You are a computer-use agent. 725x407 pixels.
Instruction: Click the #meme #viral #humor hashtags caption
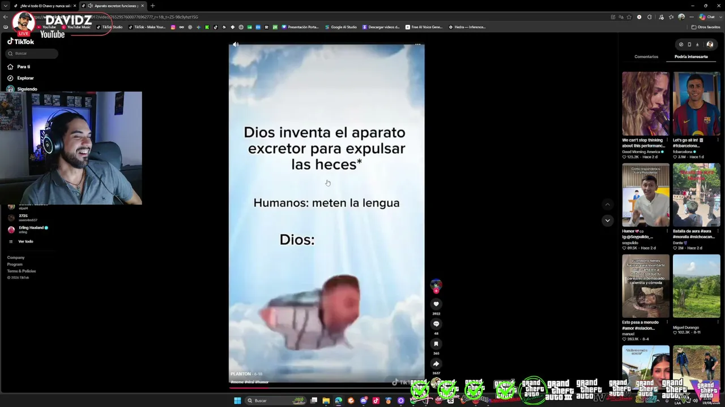tap(250, 382)
